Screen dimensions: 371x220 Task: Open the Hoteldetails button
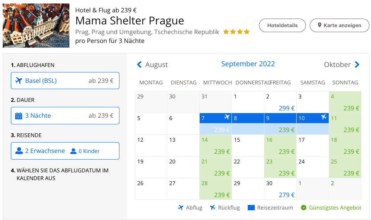click(283, 25)
